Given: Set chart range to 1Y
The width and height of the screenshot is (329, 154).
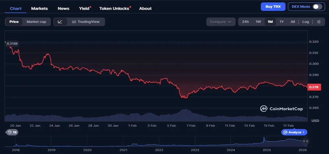Looking at the screenshot, I should (282, 22).
